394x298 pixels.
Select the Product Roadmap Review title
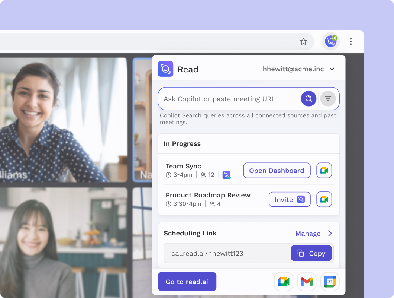tap(208, 195)
